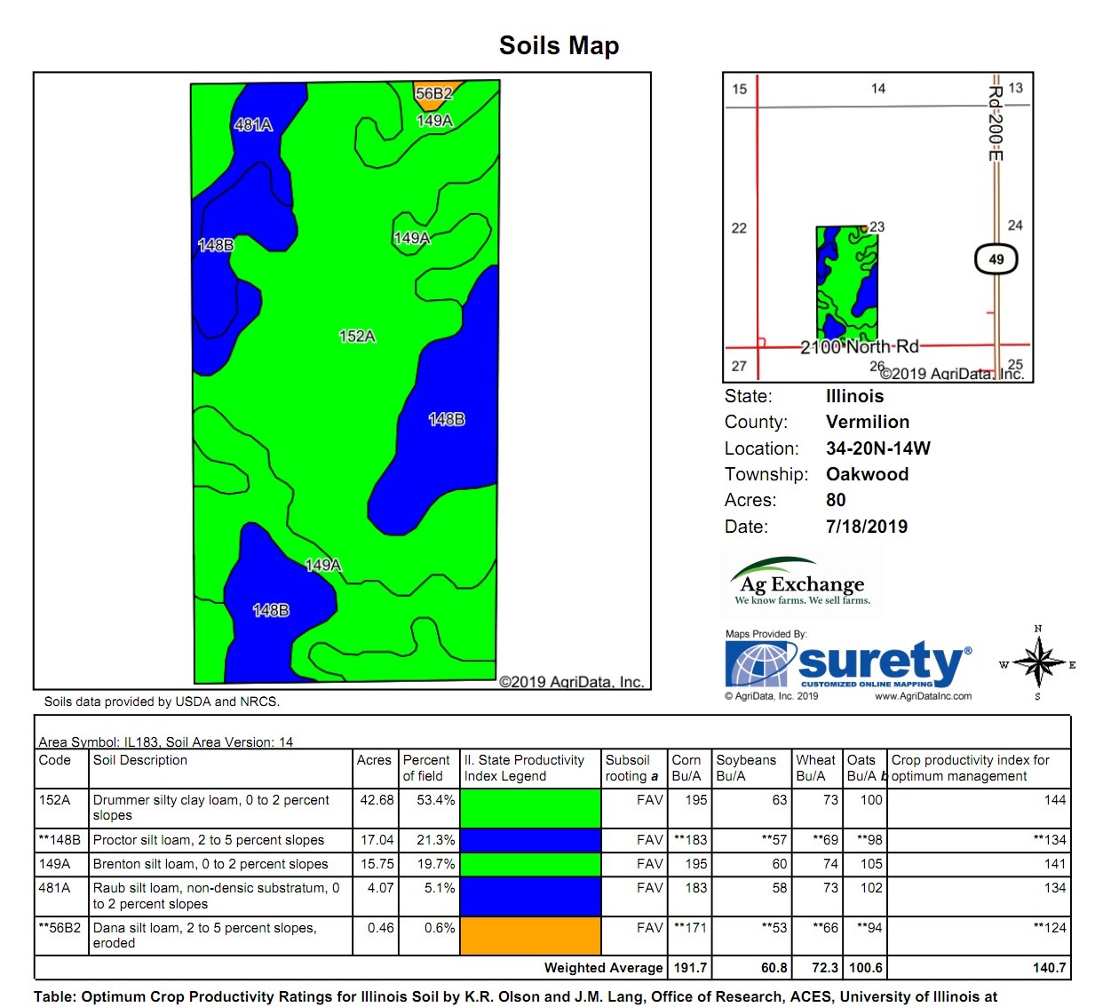Image resolution: width=1111 pixels, height=1007 pixels.
Task: Click the Percent of field column header
Action: point(427,768)
